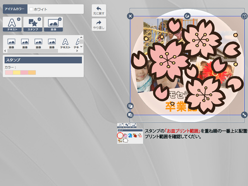Pick the darker pink stamp color swatch

(24, 72)
